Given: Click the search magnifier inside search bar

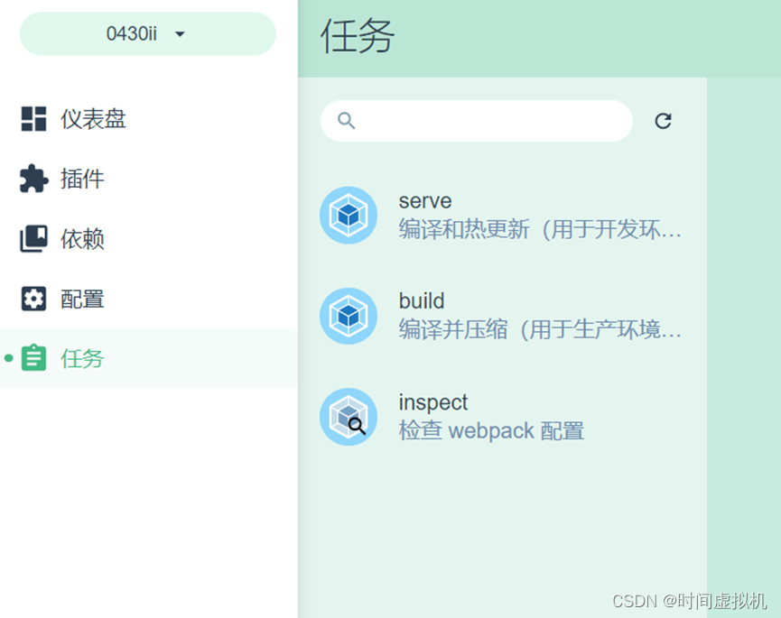Looking at the screenshot, I should click(x=344, y=120).
